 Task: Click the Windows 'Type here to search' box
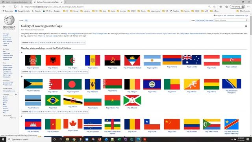(29, 139)
